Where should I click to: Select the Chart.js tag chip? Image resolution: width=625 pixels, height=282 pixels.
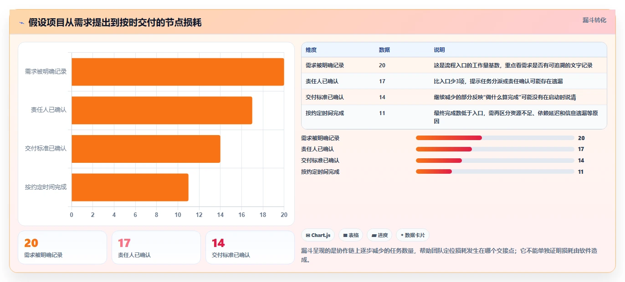318,235
